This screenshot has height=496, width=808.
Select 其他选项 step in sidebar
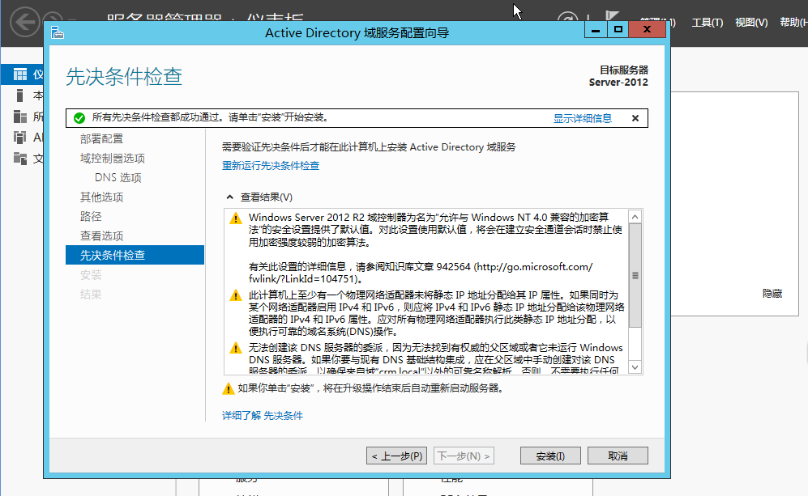[x=101, y=197]
